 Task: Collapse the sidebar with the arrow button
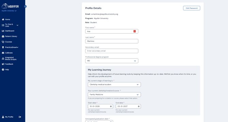click(x=25, y=6)
